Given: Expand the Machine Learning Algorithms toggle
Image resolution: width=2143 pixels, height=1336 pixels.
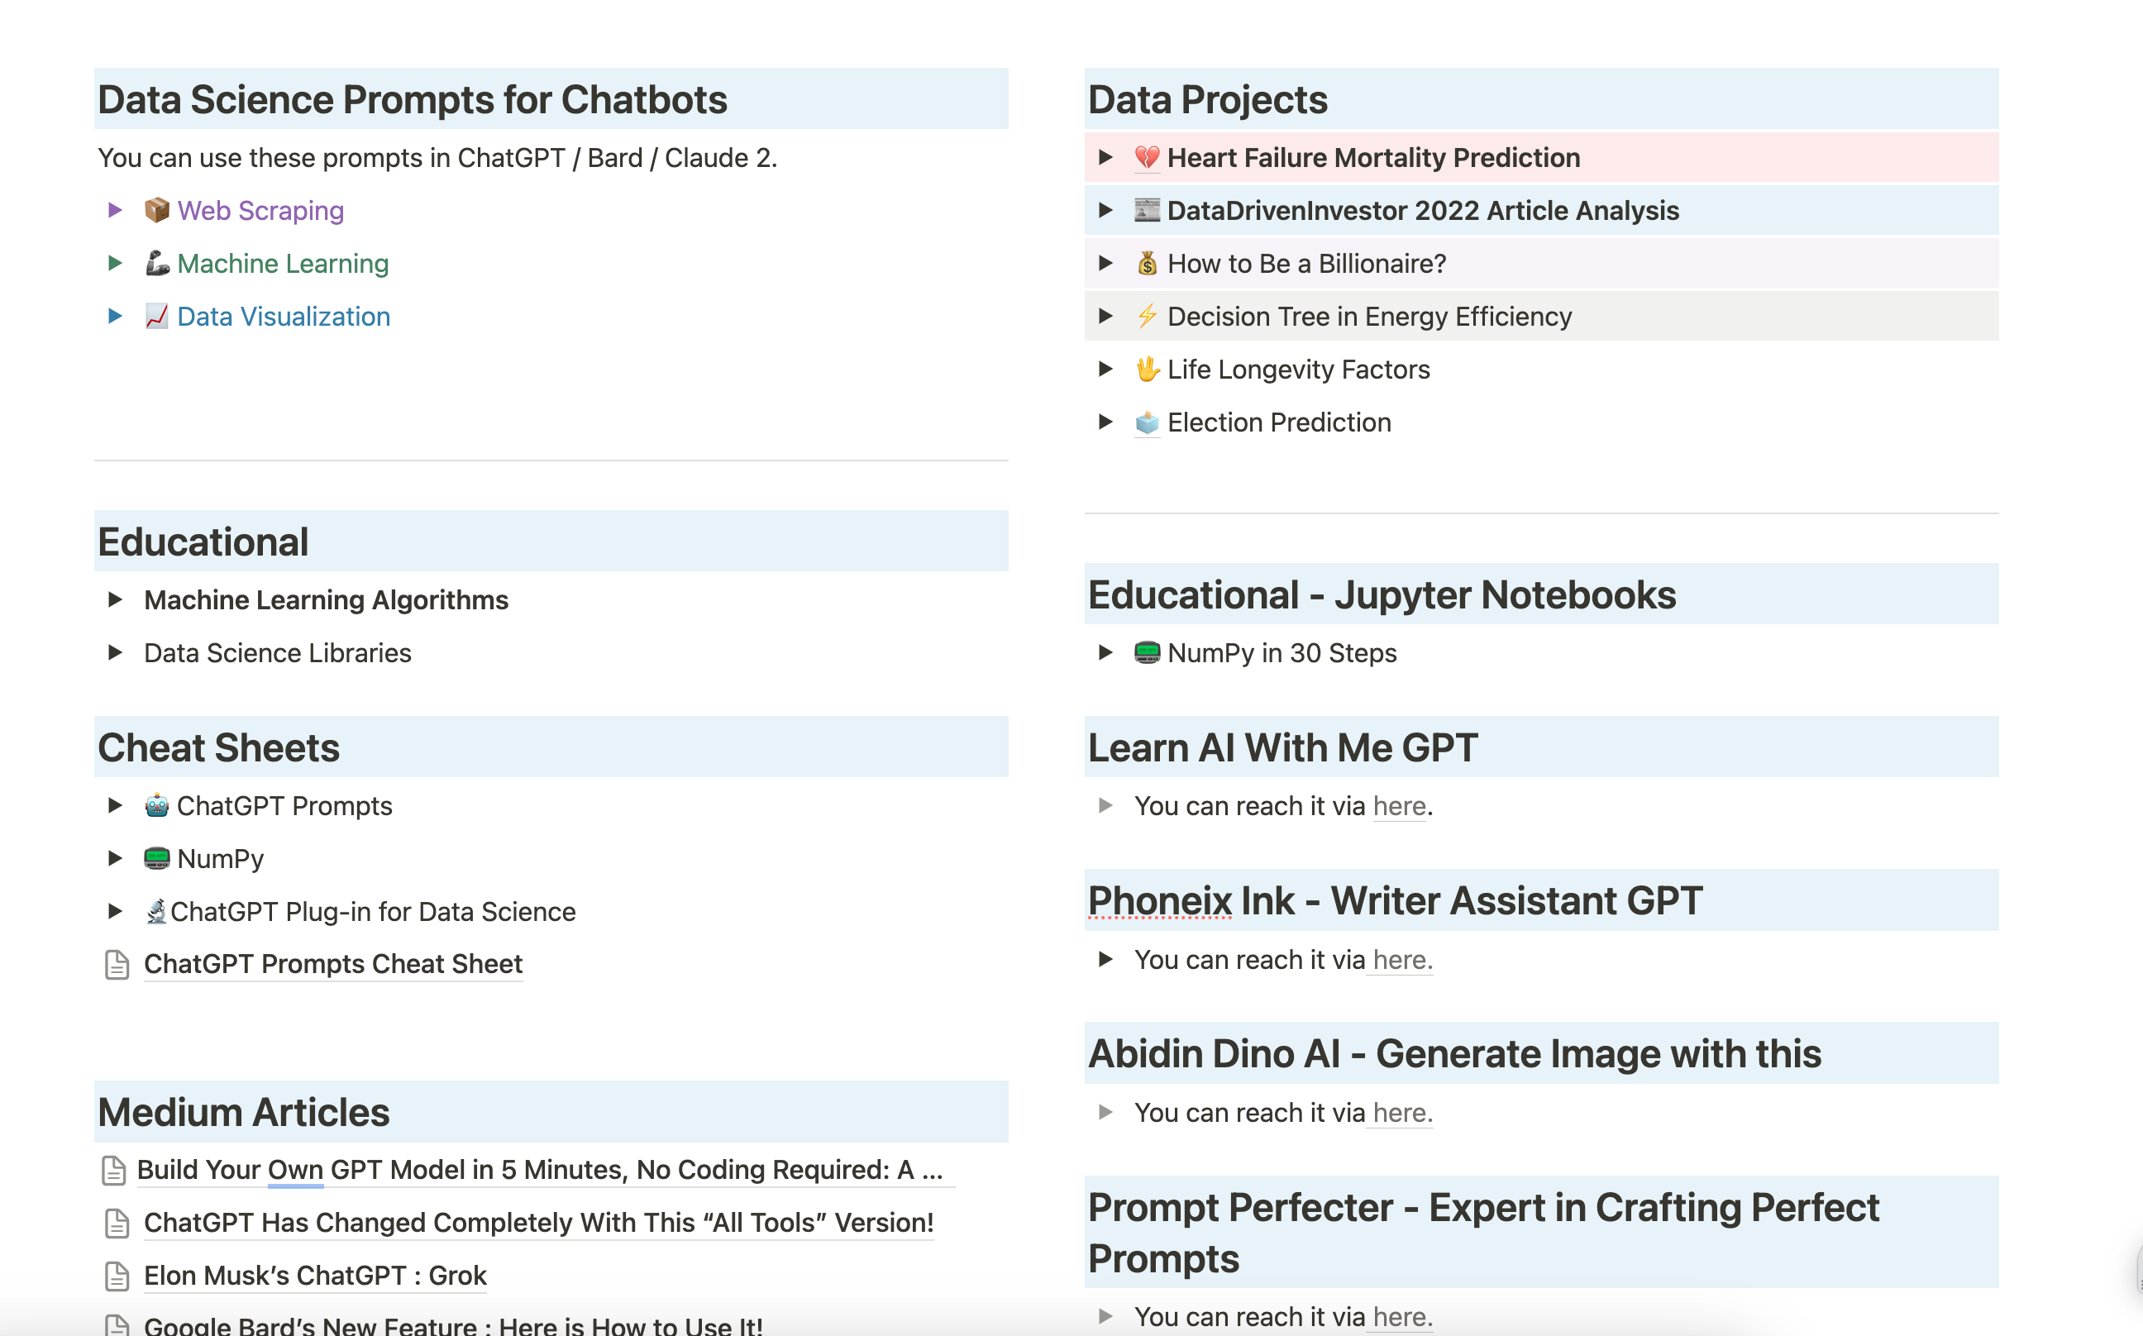Looking at the screenshot, I should coord(116,599).
